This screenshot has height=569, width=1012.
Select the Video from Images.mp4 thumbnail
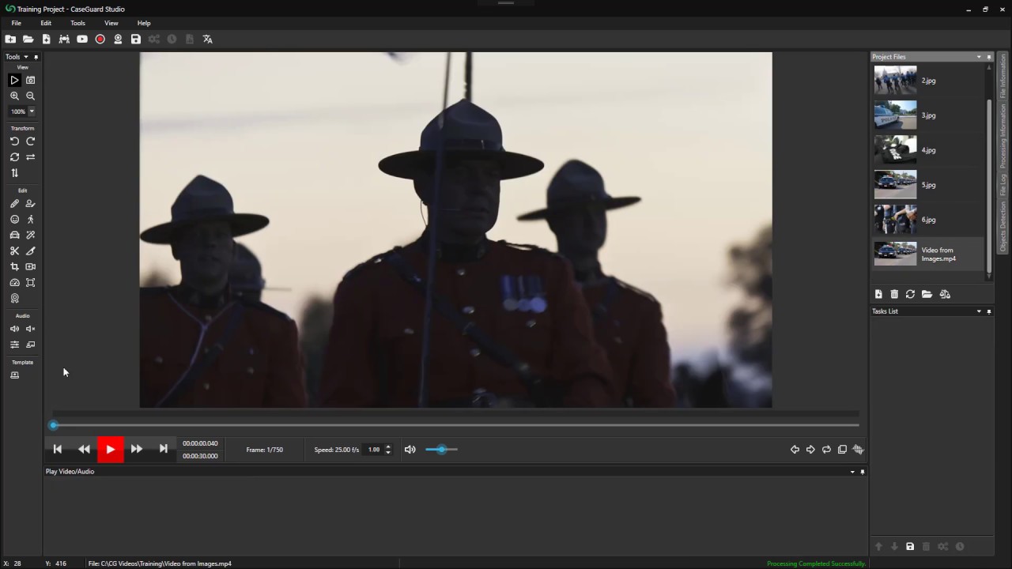[x=896, y=254]
